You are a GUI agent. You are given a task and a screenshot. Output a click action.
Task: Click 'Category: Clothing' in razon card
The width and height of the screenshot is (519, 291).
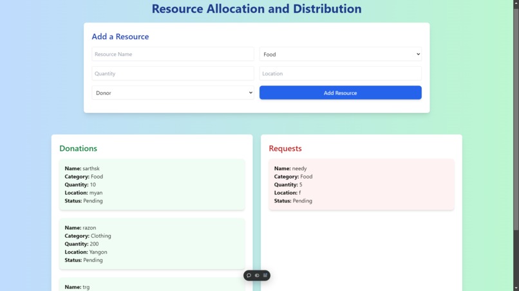88,236
